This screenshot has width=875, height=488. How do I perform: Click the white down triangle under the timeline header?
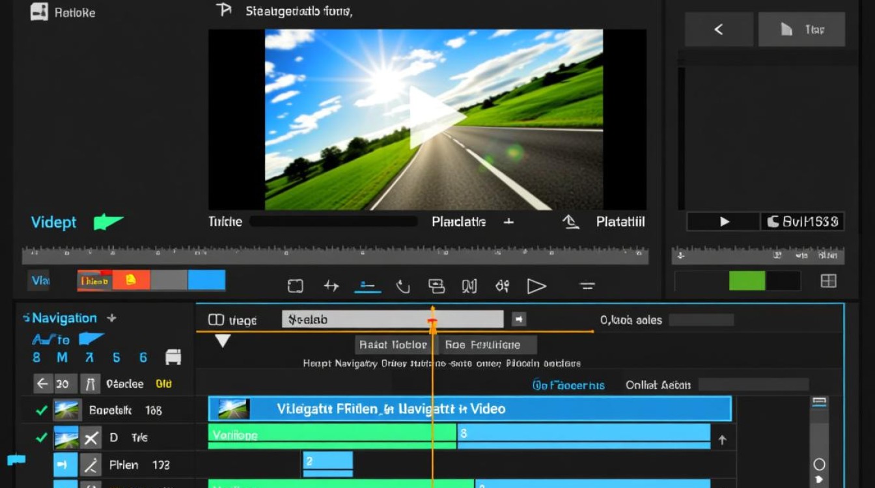pos(223,340)
